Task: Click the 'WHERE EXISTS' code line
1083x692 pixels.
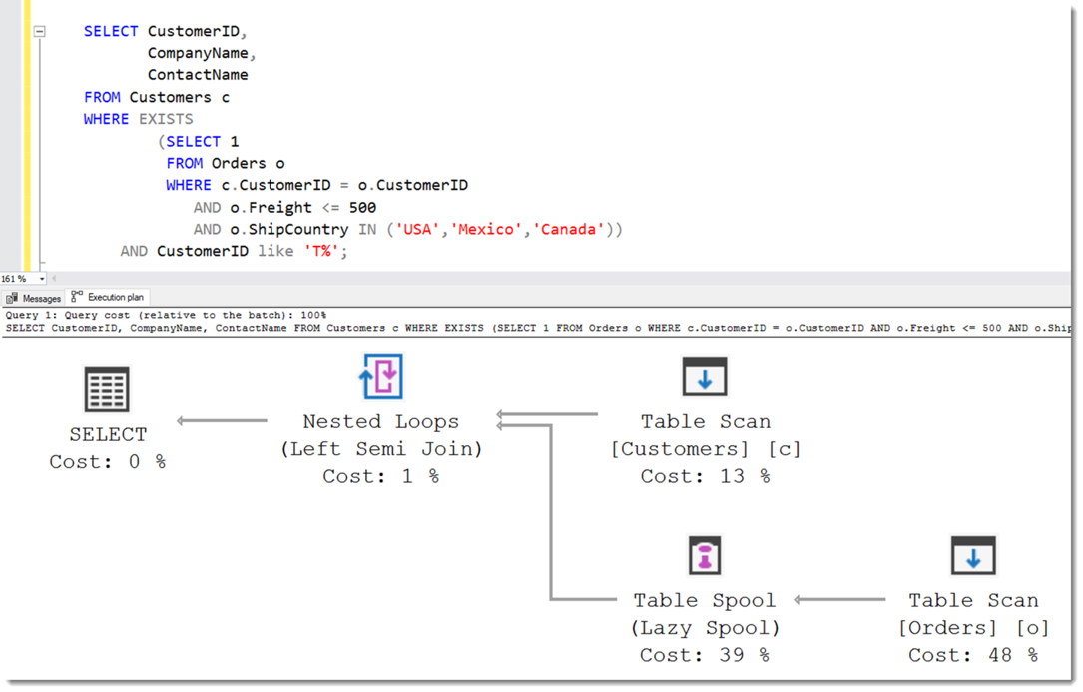Action: [138, 119]
